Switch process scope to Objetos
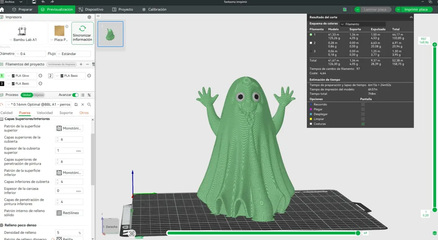This screenshot has width=438, height=240. pyautogui.click(x=39, y=95)
